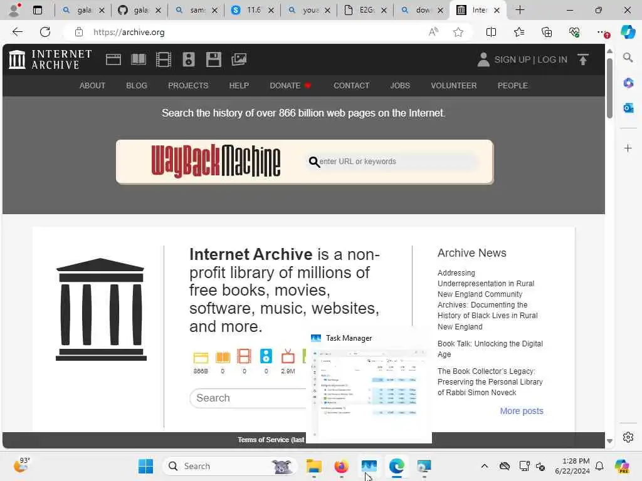This screenshot has width=642, height=481.
Task: Open the PEOPLE menu item
Action: click(513, 85)
